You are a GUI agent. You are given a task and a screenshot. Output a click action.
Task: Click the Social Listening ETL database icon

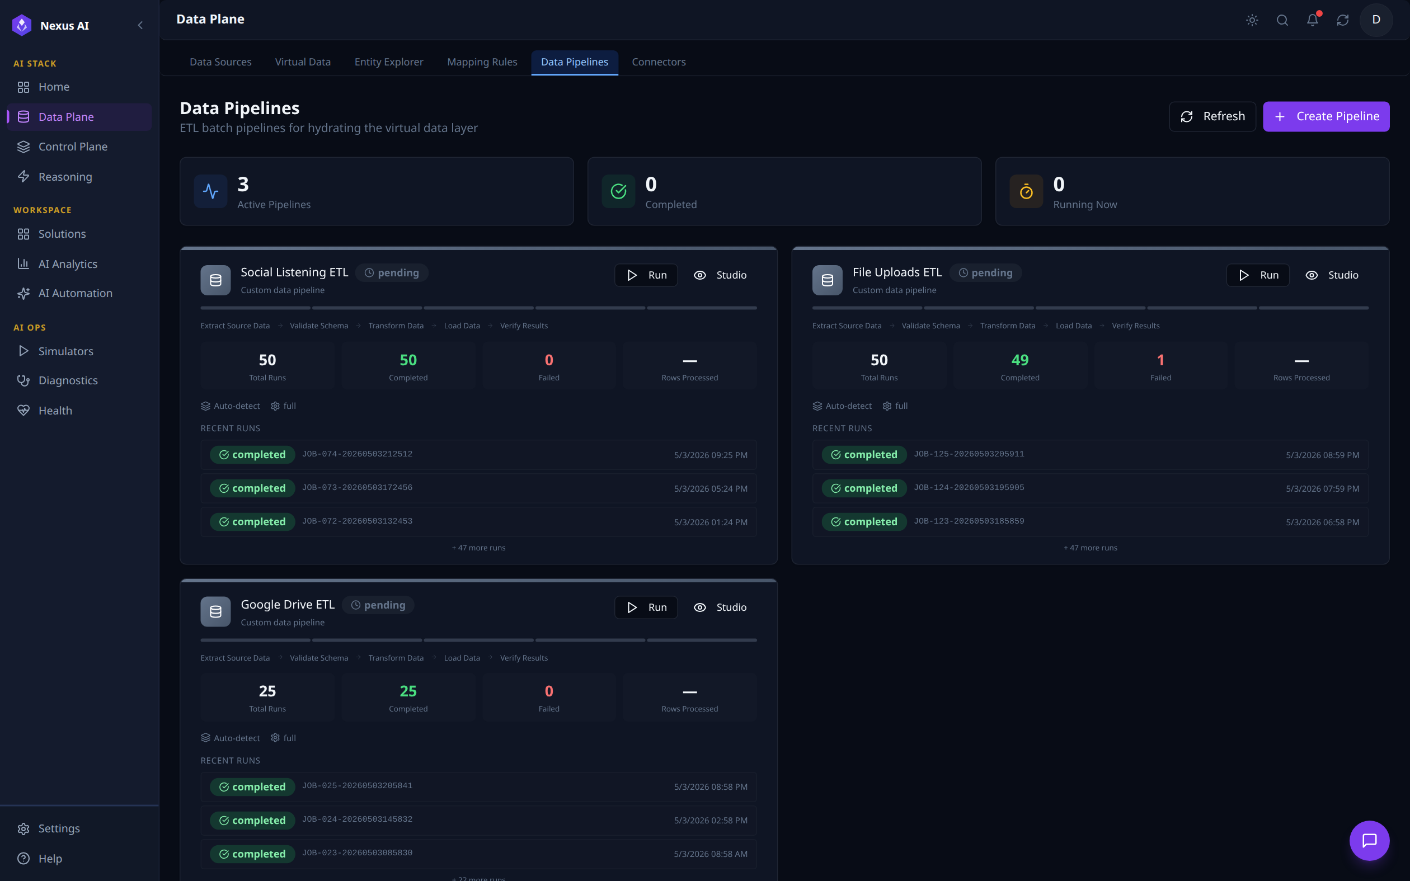click(x=215, y=280)
